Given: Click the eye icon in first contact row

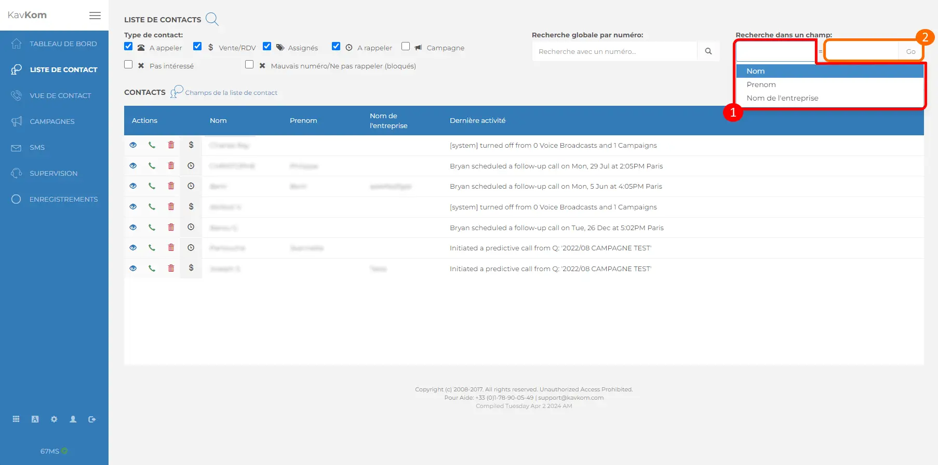Looking at the screenshot, I should click(133, 145).
